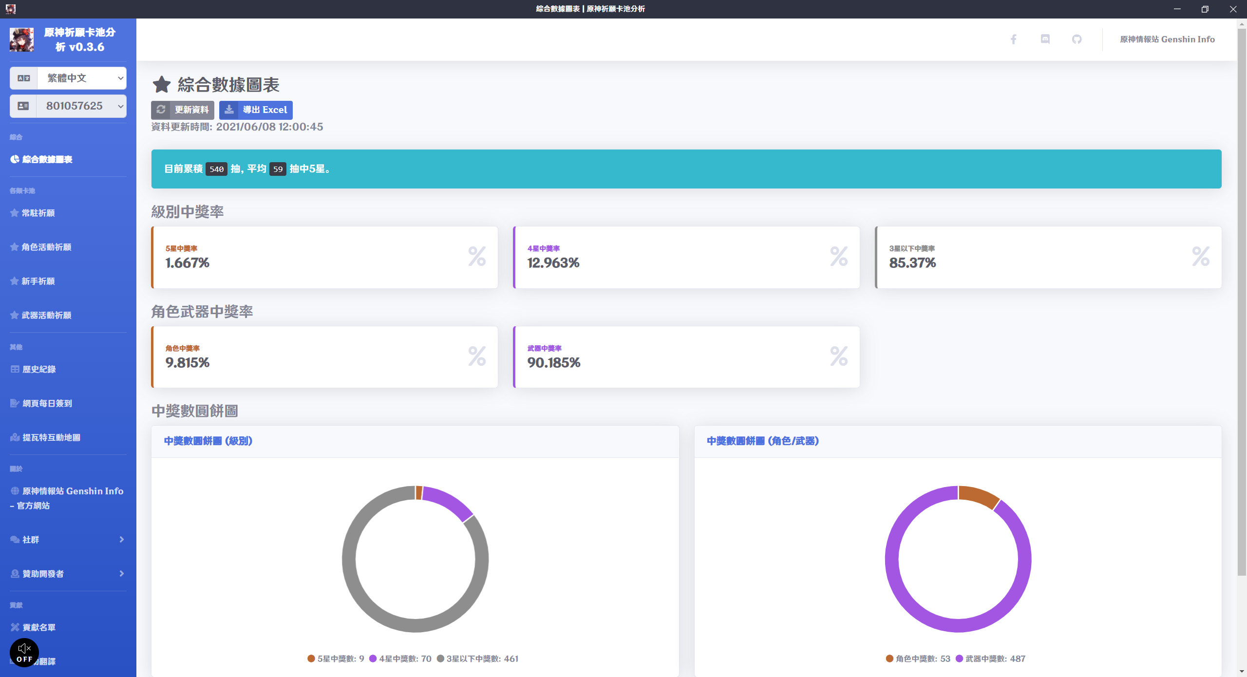Toggle 武器中獎數 legend entry
This screenshot has width=1247, height=677.
click(991, 658)
